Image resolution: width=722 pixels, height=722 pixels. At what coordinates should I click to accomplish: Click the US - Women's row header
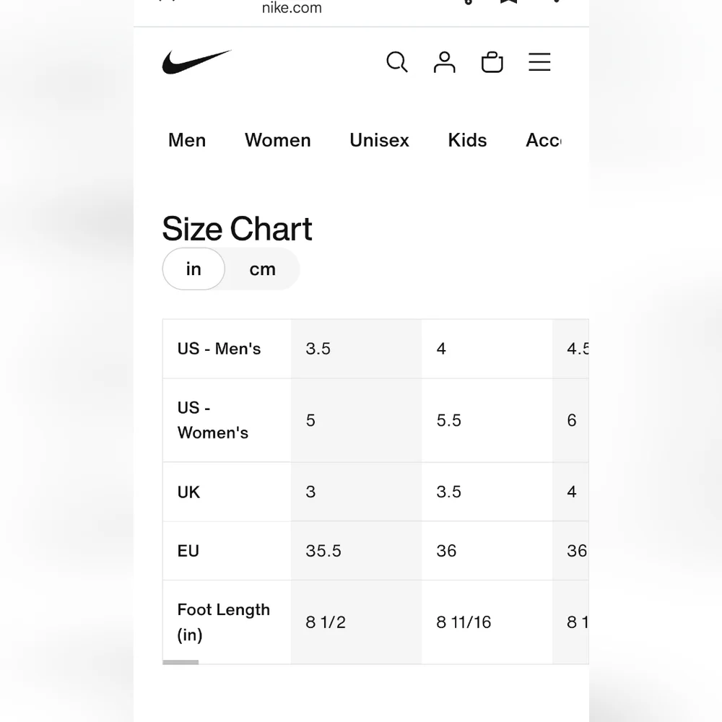pos(213,420)
